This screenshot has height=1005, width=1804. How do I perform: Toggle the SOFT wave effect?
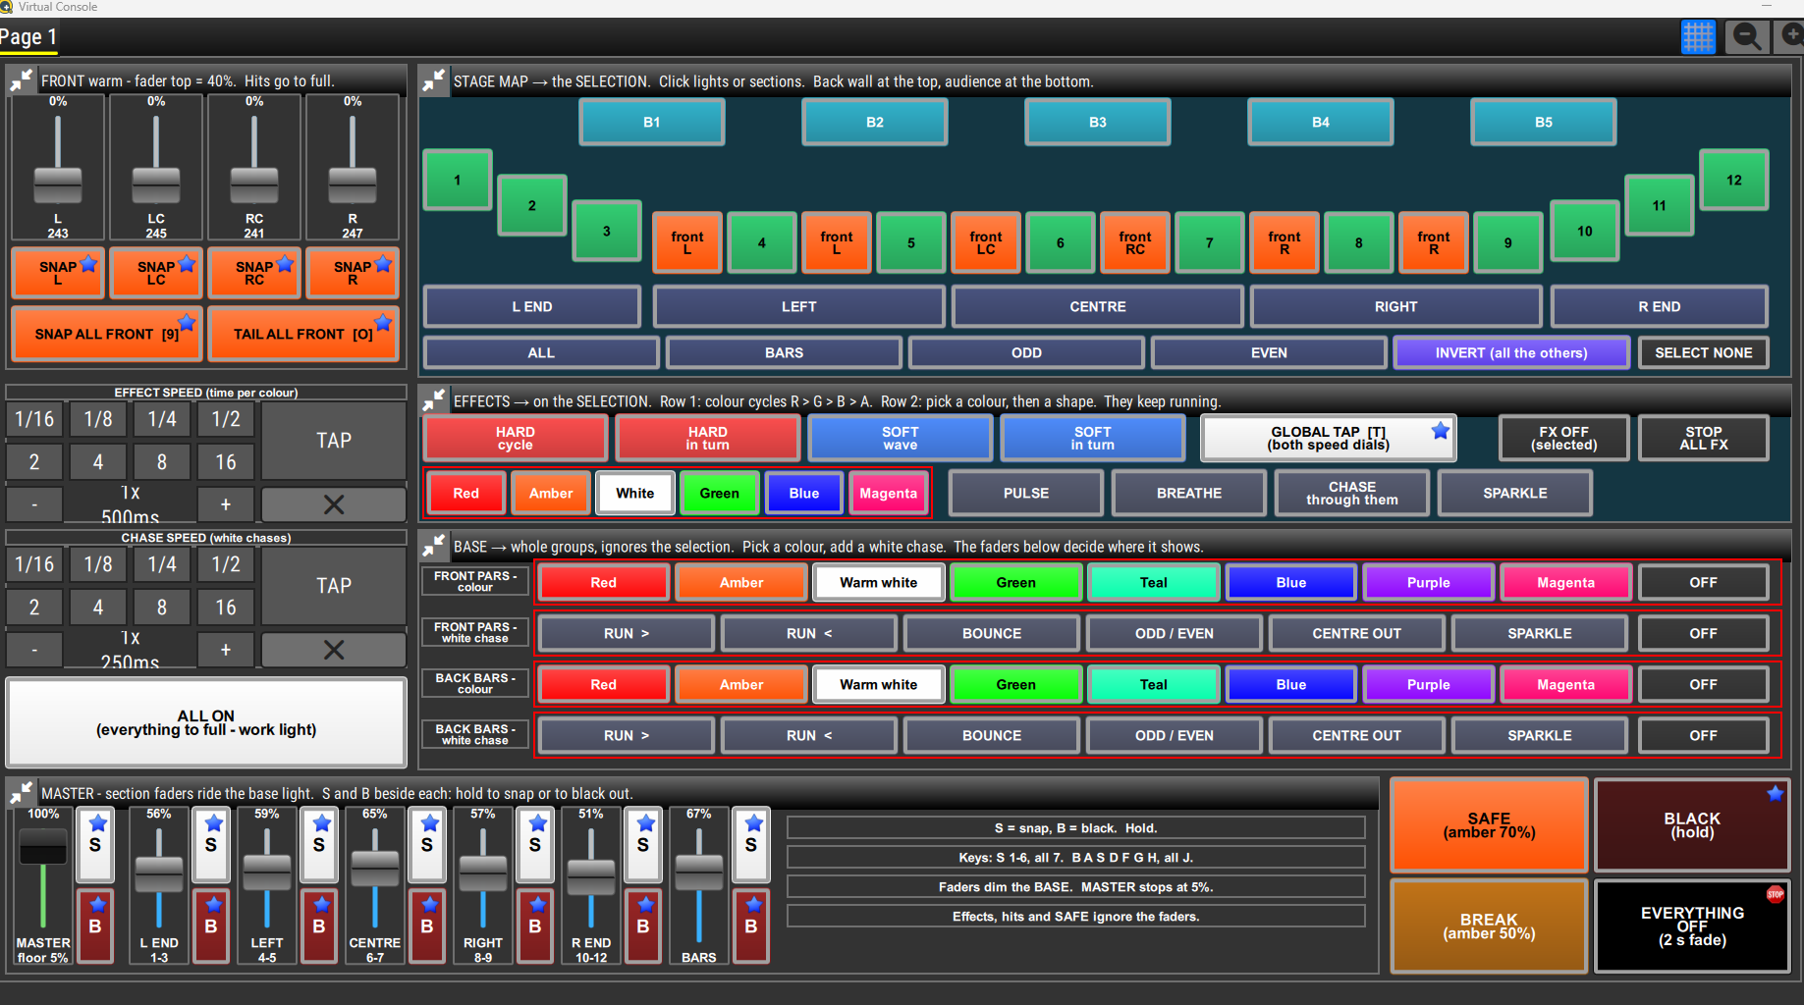coord(900,438)
